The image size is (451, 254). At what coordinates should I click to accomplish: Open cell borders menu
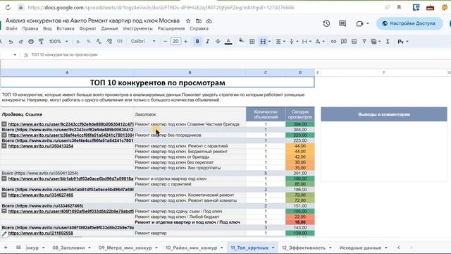tap(252, 42)
